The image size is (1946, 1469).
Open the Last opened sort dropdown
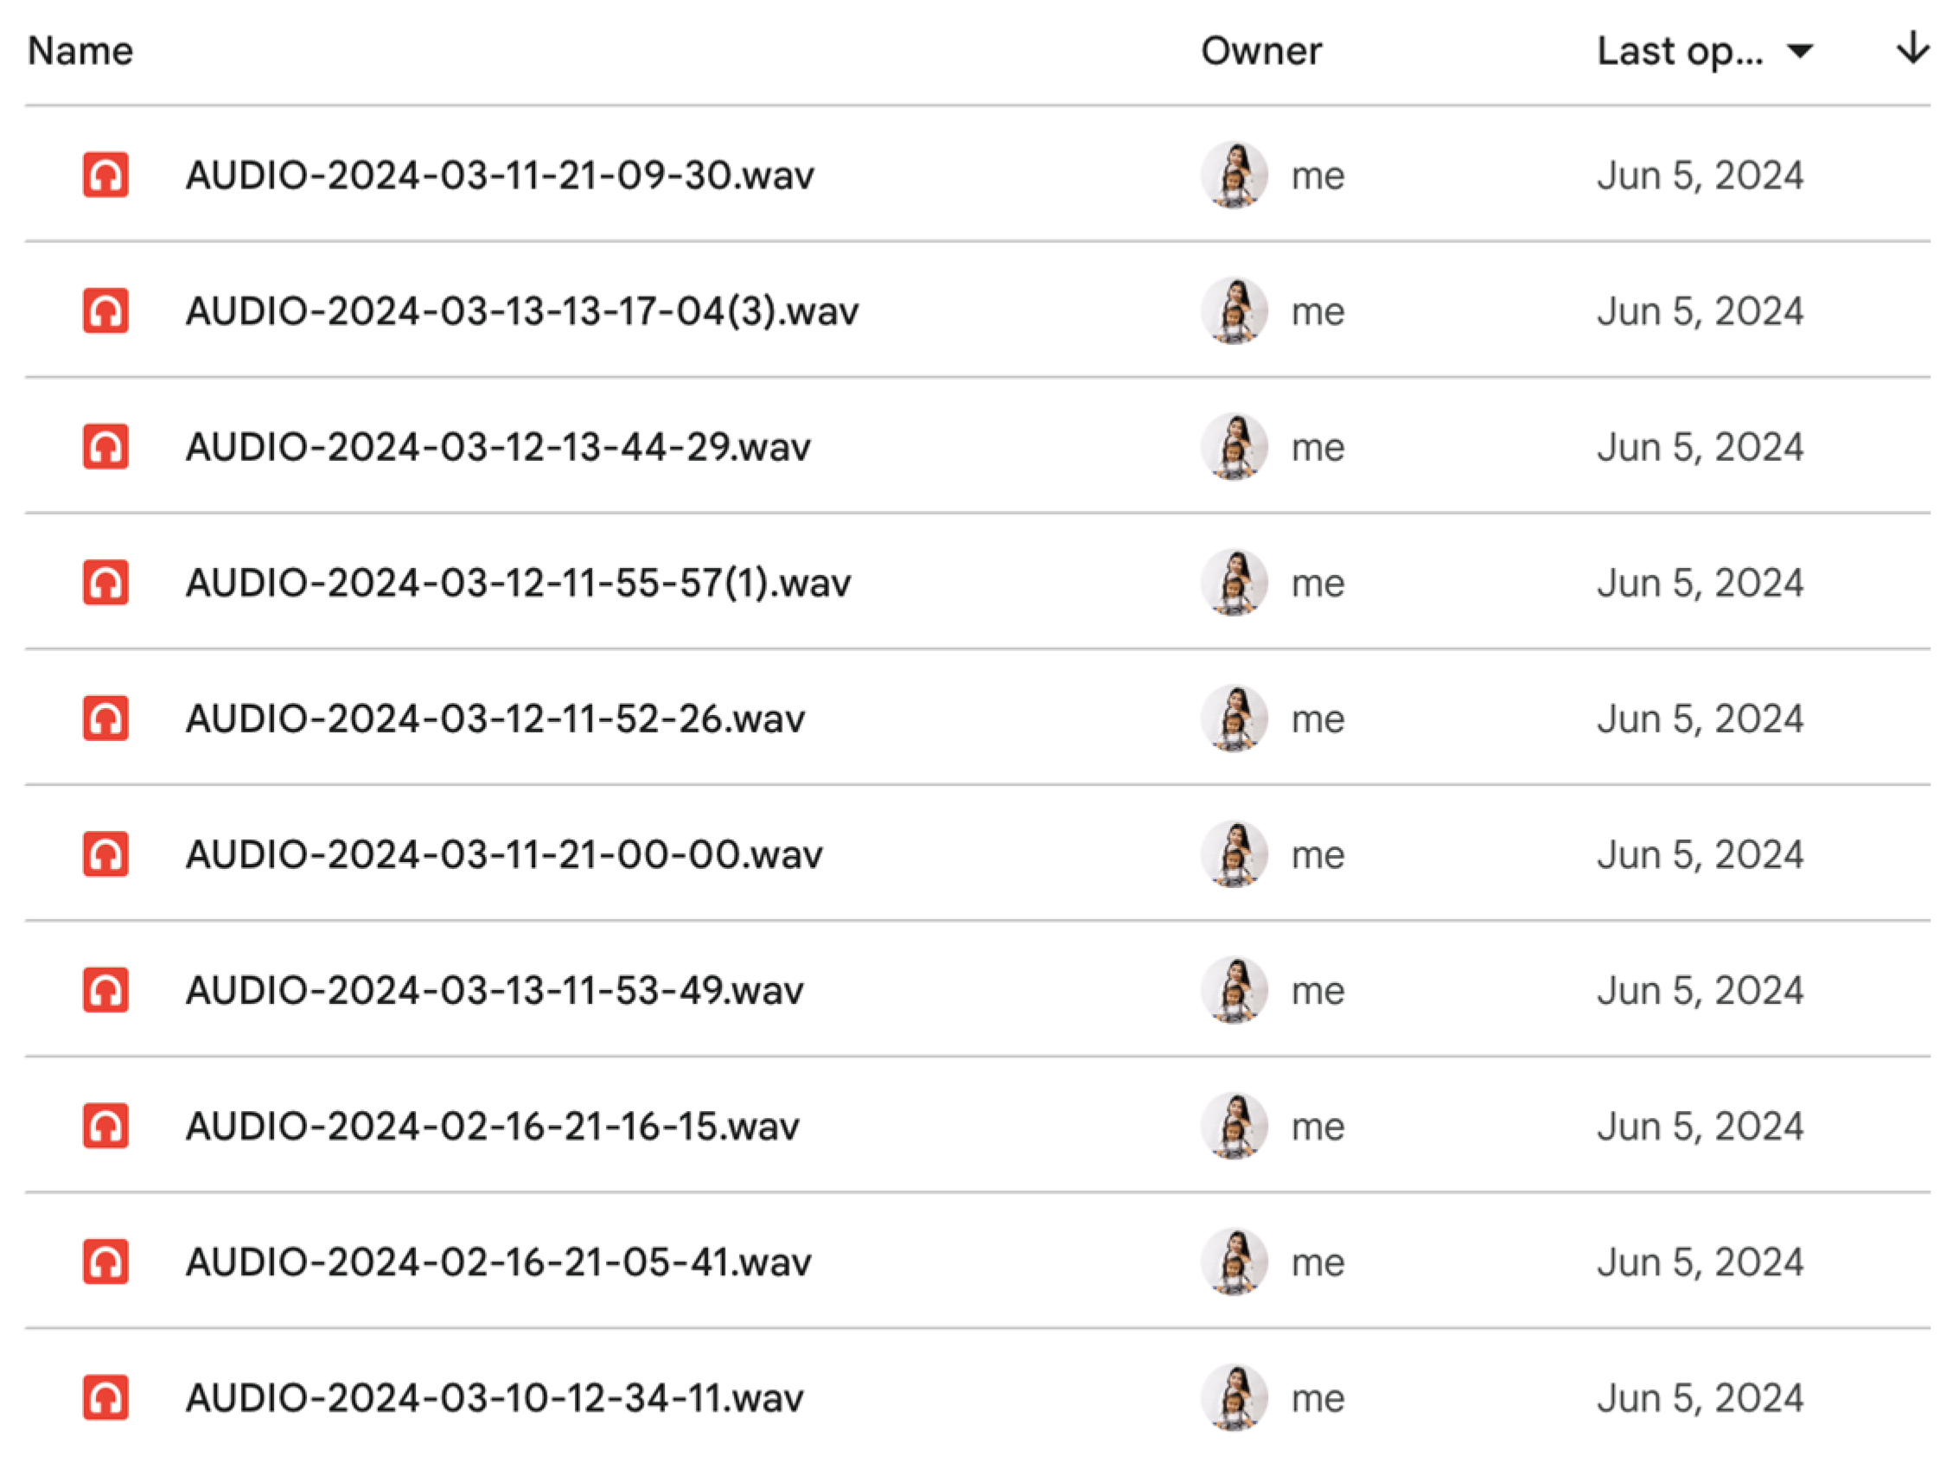coord(1705,51)
